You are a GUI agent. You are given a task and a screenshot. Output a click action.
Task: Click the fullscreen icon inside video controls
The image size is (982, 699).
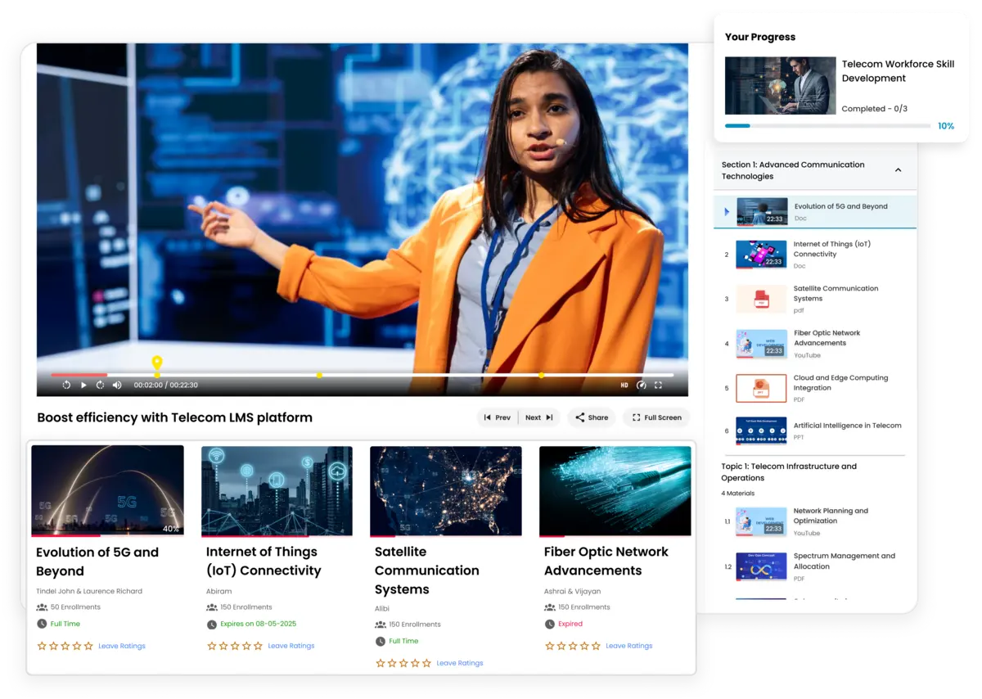click(x=658, y=385)
